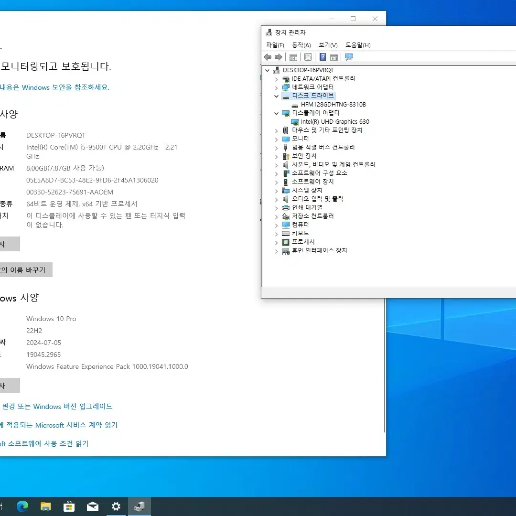
Task: Expand the 소프트웨어 장치 node
Action: [x=277, y=182]
